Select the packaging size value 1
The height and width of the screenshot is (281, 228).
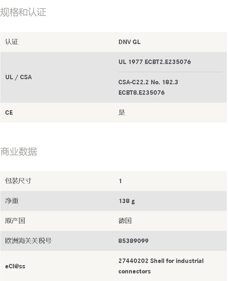(x=120, y=181)
